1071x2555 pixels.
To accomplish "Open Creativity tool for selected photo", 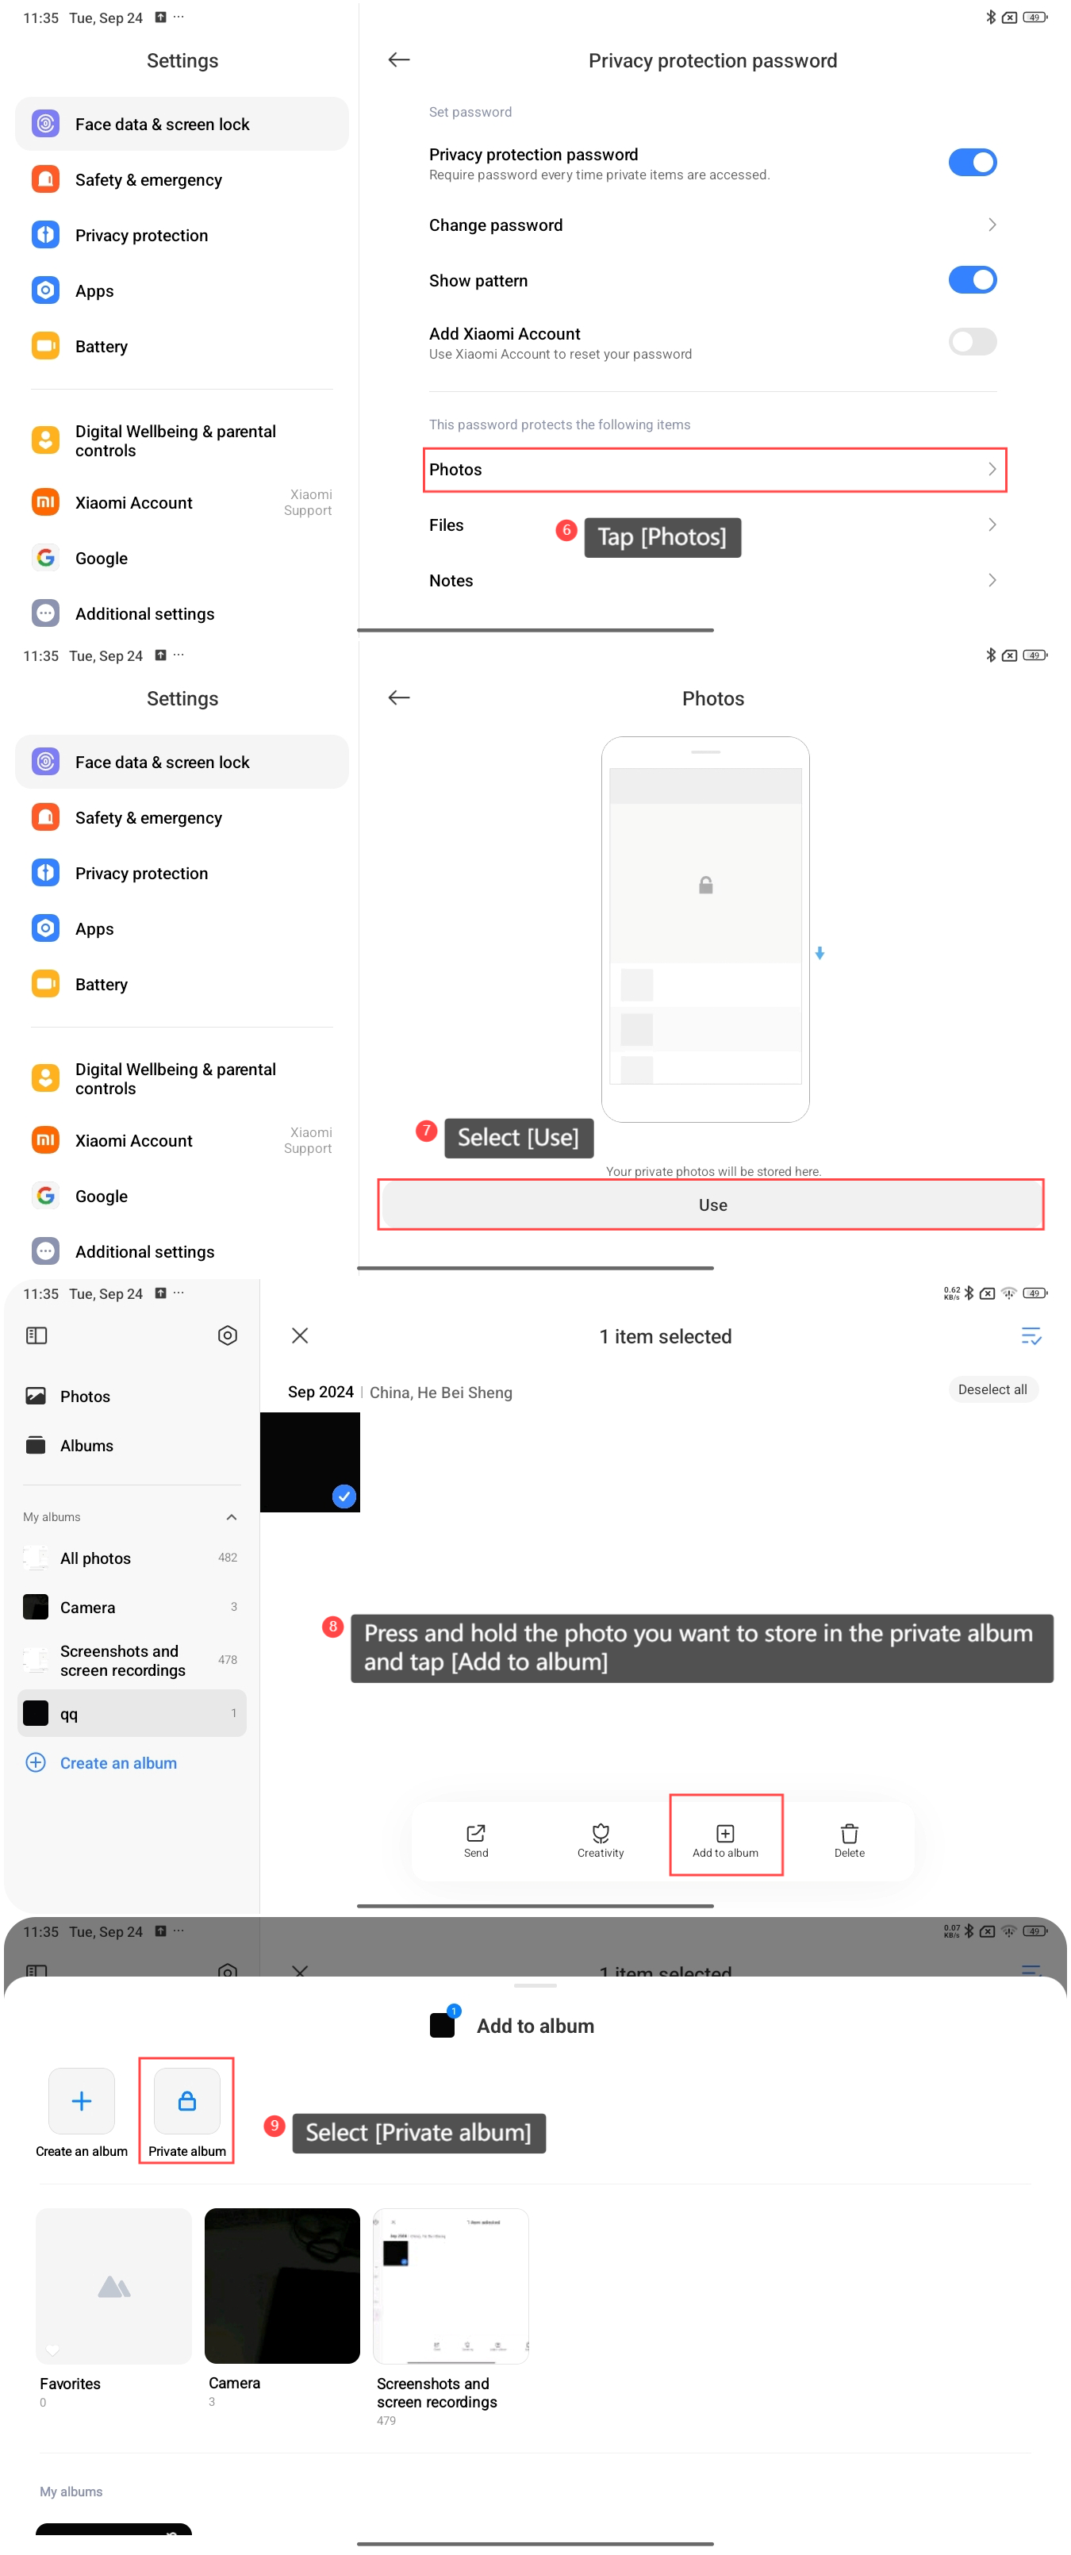I will pos(600,1834).
